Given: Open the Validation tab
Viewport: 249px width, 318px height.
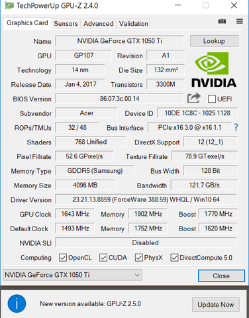Looking at the screenshot, I should (x=134, y=24).
